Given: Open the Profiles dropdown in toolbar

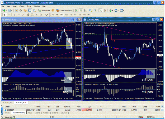Looking at the screenshot, I should pyautogui.click(x=10, y=10).
